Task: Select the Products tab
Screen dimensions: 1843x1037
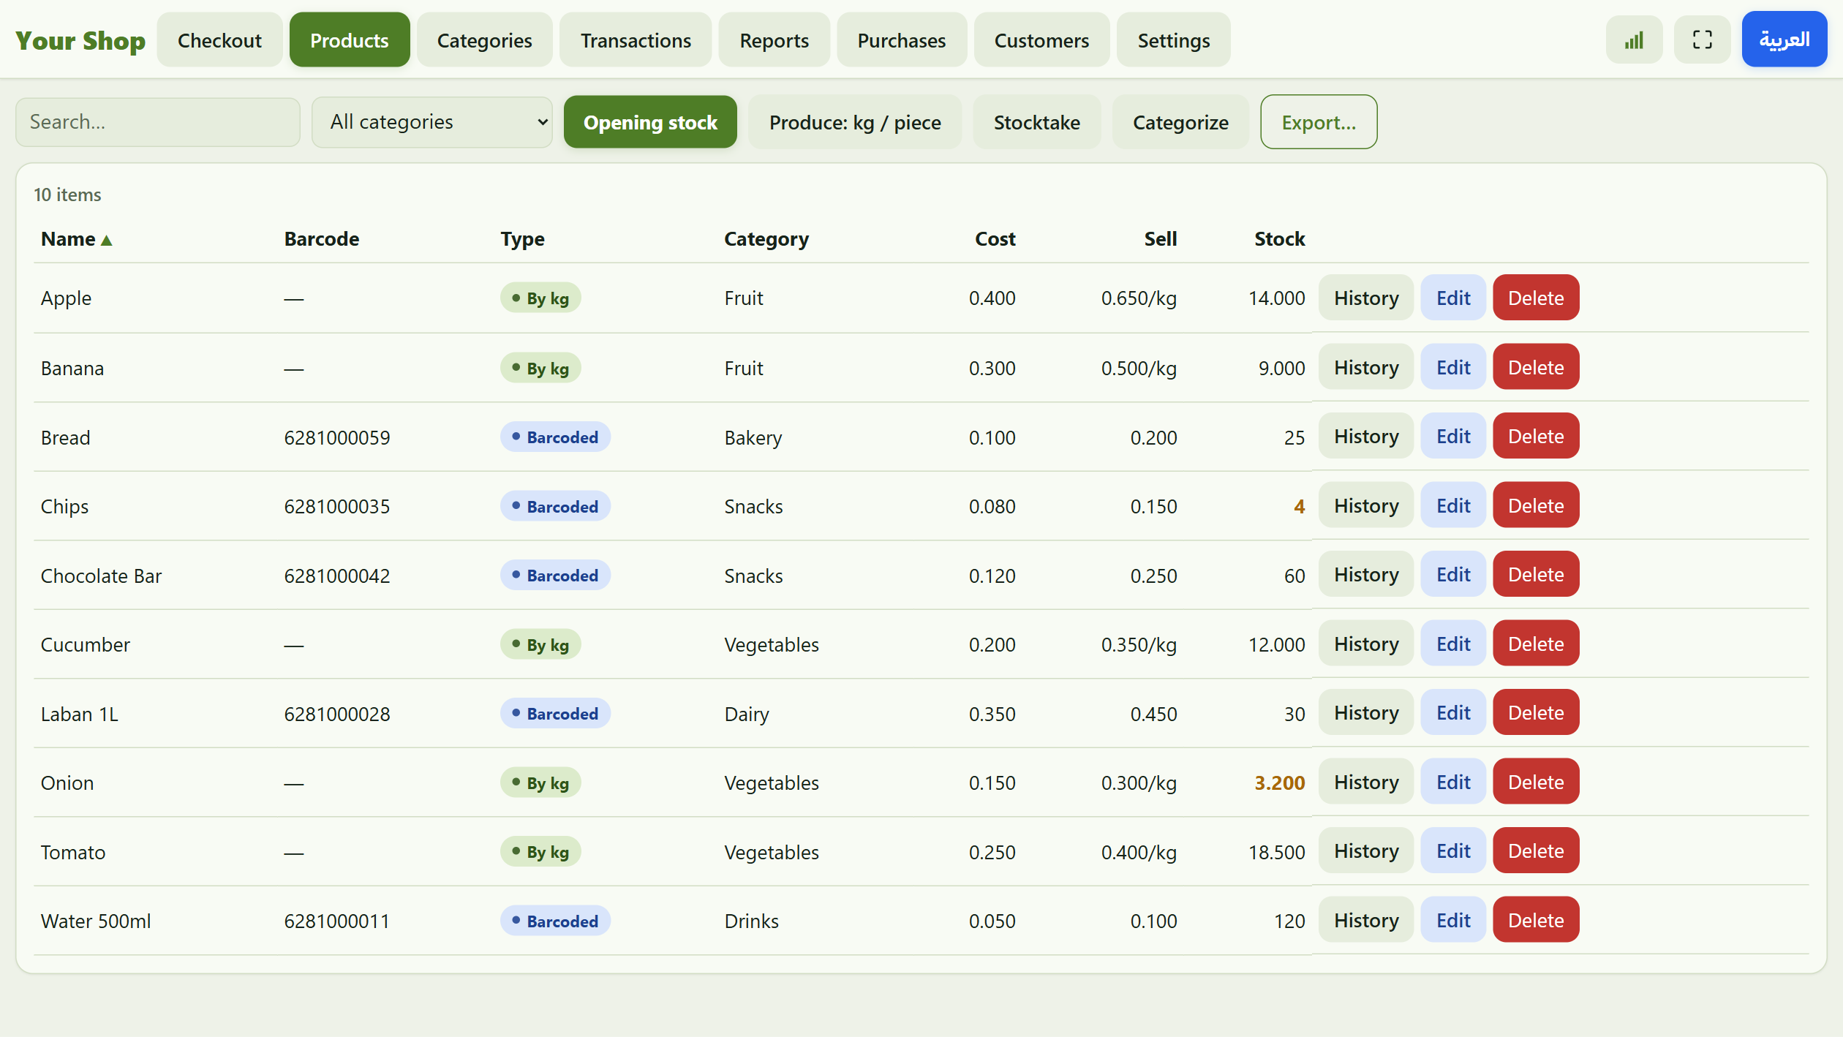Action: click(350, 40)
